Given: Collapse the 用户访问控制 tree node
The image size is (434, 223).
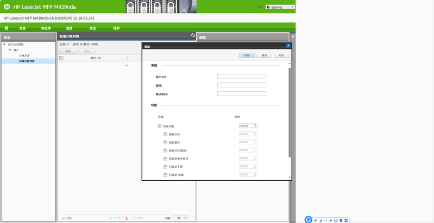Looking at the screenshot, I should click(x=4, y=44).
